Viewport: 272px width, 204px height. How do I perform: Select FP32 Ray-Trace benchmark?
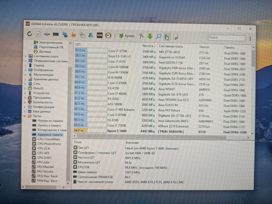pos(45,176)
